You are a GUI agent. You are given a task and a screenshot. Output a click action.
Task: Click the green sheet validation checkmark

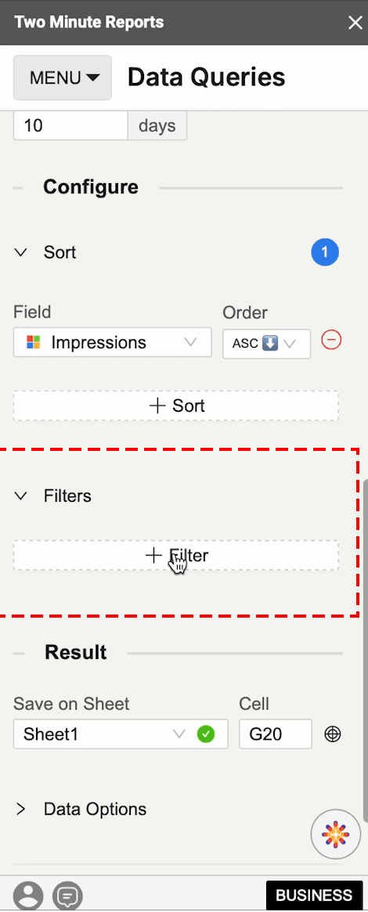click(206, 734)
